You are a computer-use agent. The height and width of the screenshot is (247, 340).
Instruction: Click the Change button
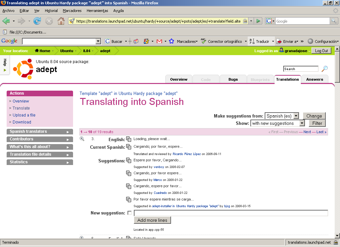[x=314, y=116]
